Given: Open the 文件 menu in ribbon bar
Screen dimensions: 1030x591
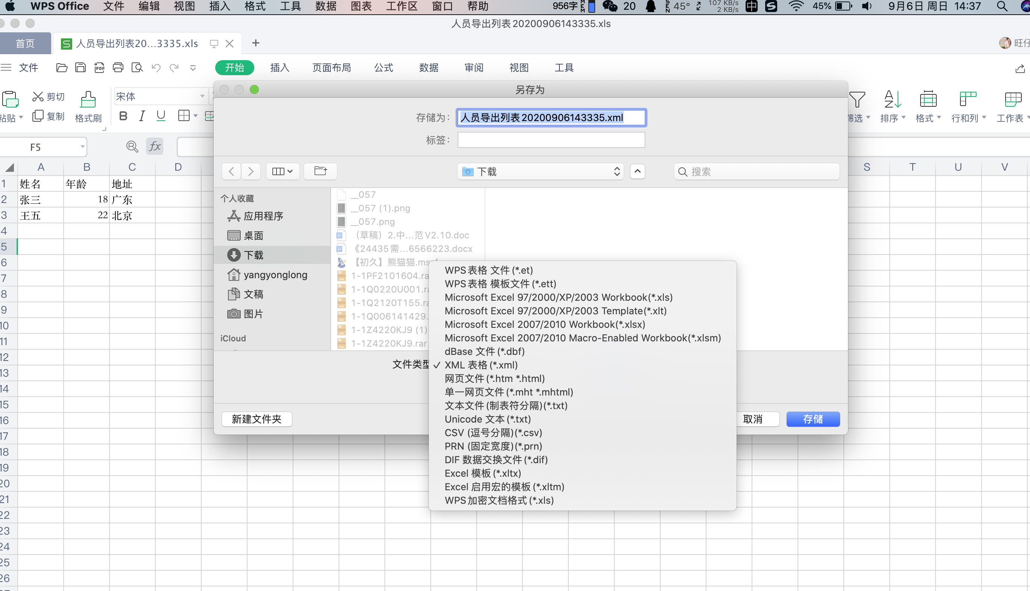Looking at the screenshot, I should point(29,67).
